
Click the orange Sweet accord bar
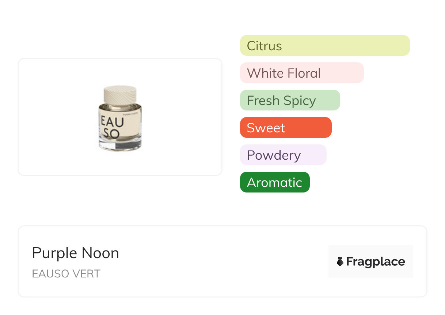285,128
